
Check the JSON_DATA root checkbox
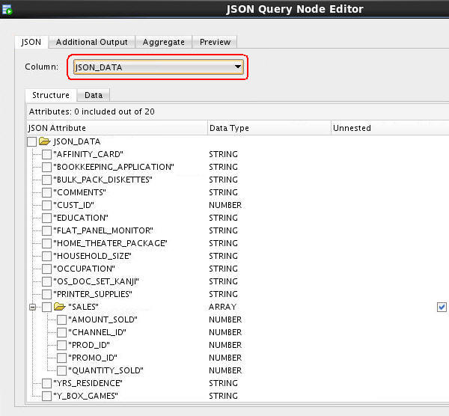[x=31, y=141]
